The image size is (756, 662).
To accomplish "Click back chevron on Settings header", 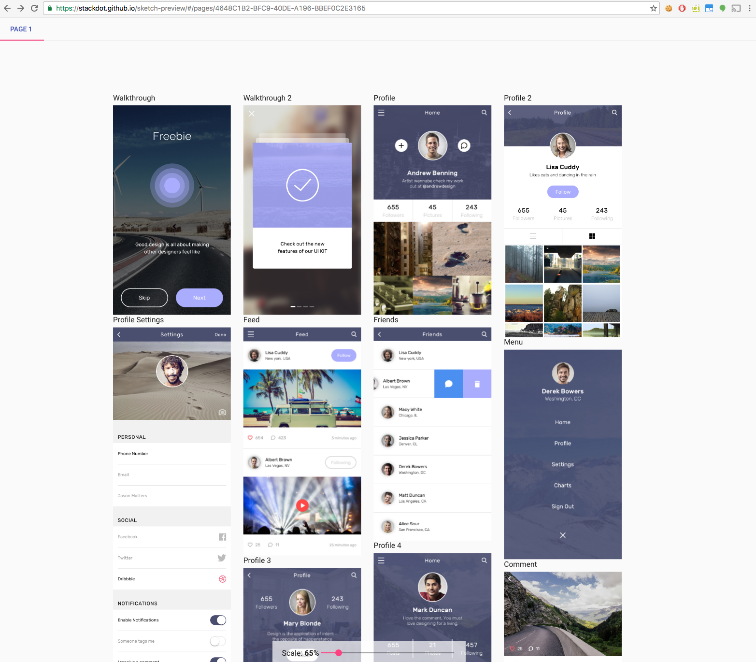I will [119, 334].
